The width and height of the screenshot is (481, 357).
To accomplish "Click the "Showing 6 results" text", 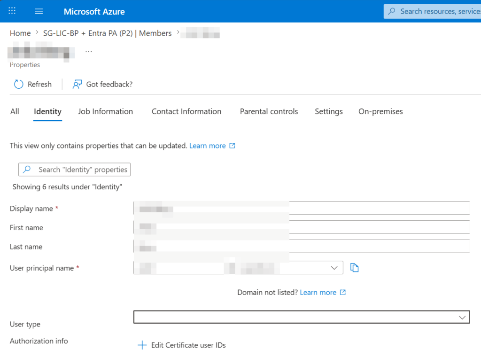I will (x=67, y=187).
